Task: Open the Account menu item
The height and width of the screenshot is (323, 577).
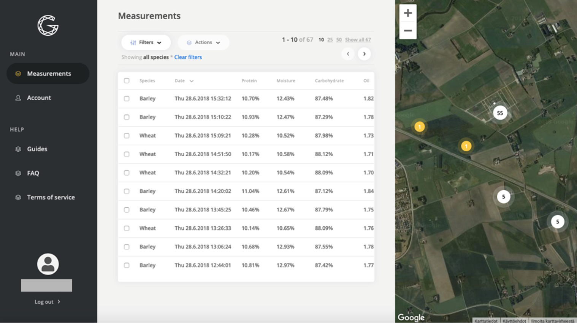Action: 39,98
